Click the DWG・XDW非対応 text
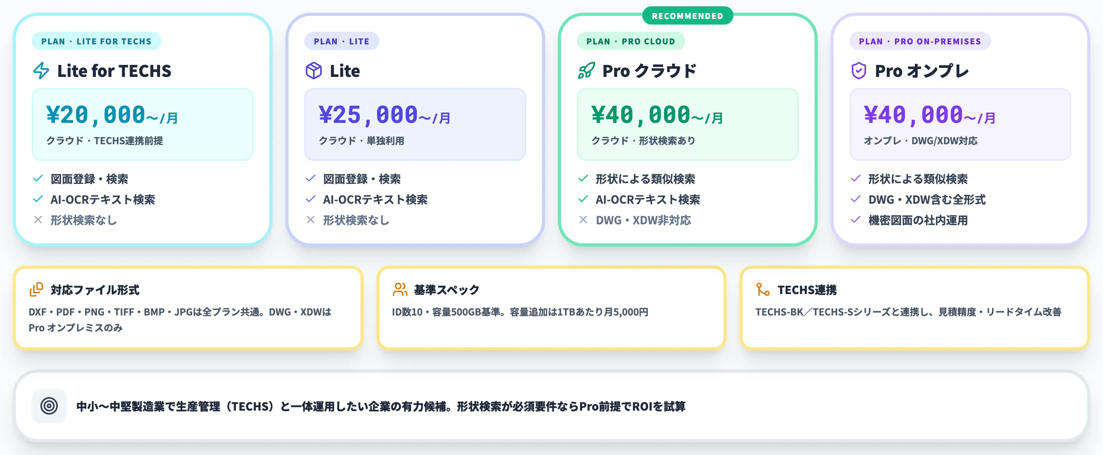This screenshot has height=455, width=1103. pos(643,220)
